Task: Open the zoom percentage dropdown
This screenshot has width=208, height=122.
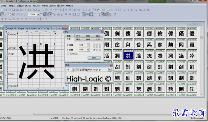Action: pos(38,14)
